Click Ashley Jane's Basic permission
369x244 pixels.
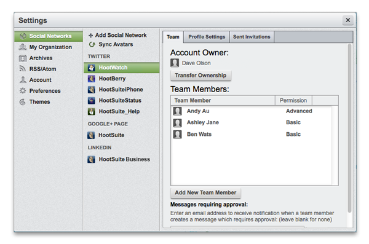pos(293,122)
